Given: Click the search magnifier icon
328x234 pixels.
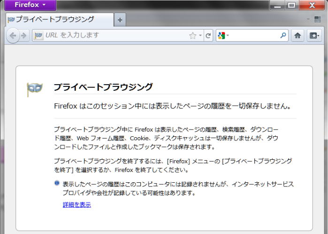Looking at the screenshot, I should pyautogui.click(x=283, y=35).
